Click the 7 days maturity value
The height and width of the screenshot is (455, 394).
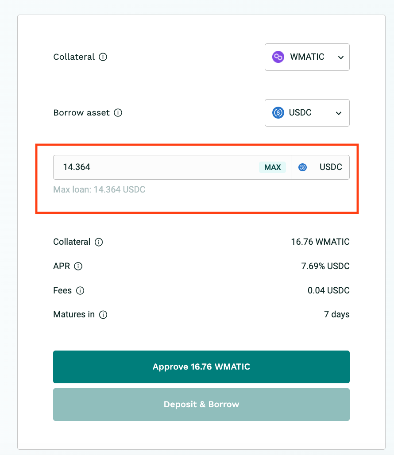[336, 315]
